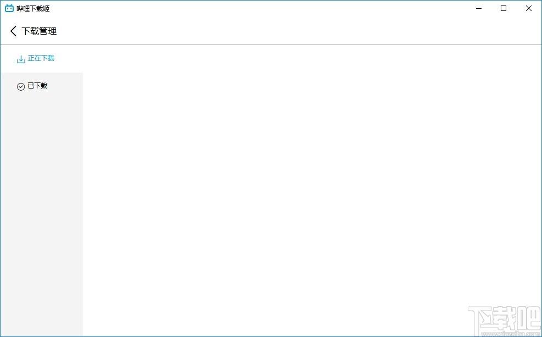542x337 pixels.
Task: Click the circled checkmark icon beside 已下载
Action: point(21,86)
